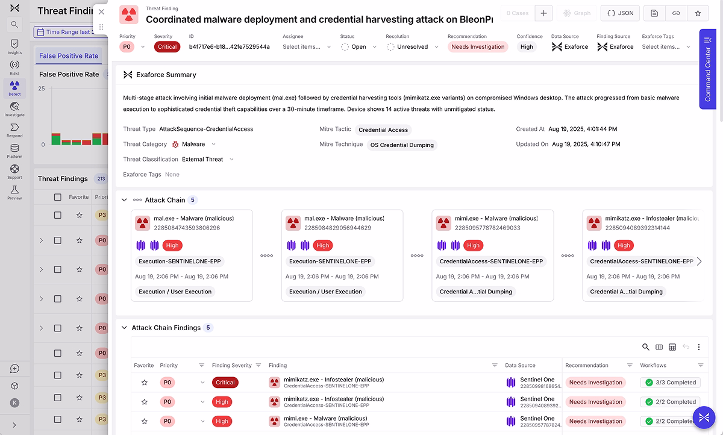This screenshot has width=723, height=435.
Task: View finding as JSON
Action: click(x=620, y=13)
